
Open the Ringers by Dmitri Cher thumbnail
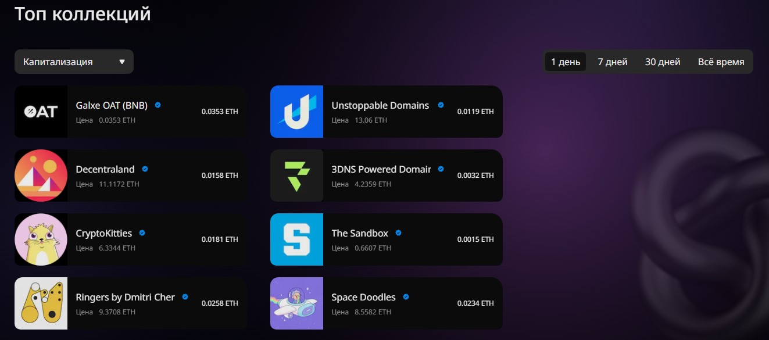(x=41, y=303)
